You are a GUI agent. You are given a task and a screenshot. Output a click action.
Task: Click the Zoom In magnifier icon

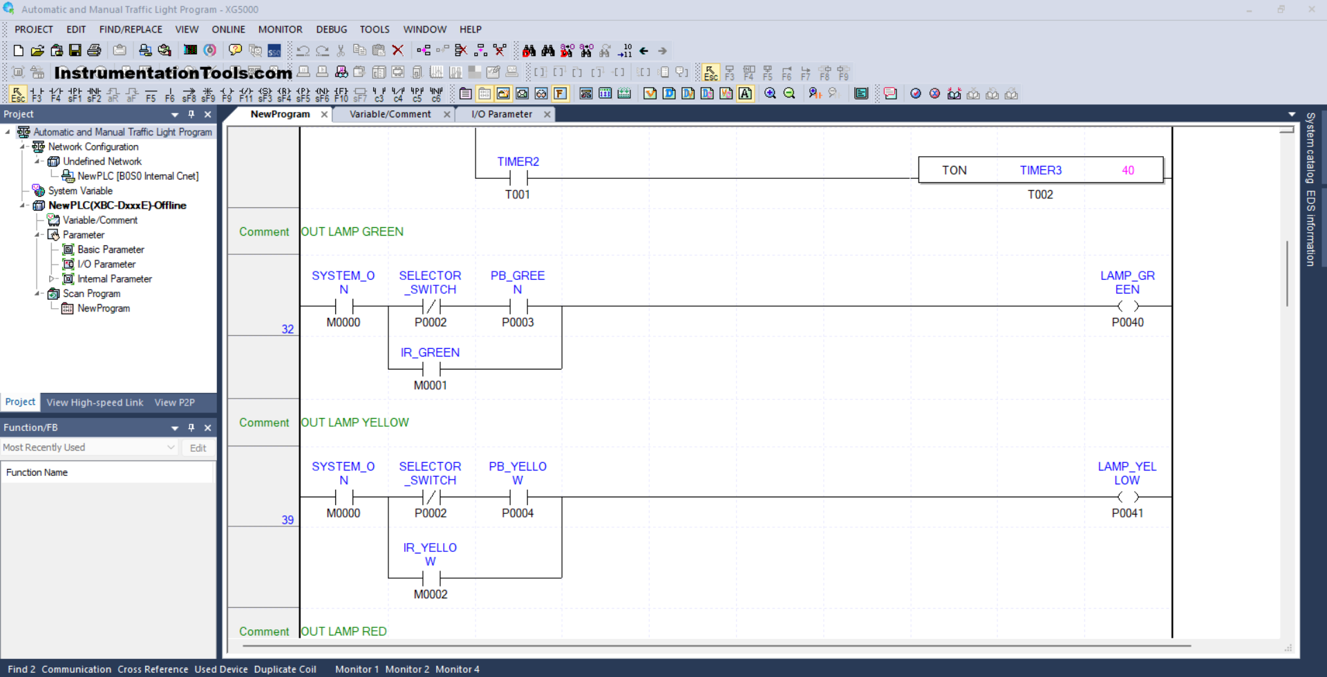point(770,94)
